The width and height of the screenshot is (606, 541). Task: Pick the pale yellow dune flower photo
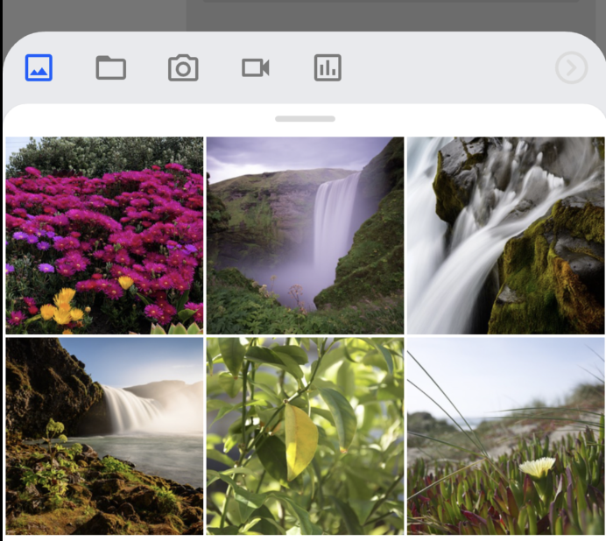[x=505, y=435]
